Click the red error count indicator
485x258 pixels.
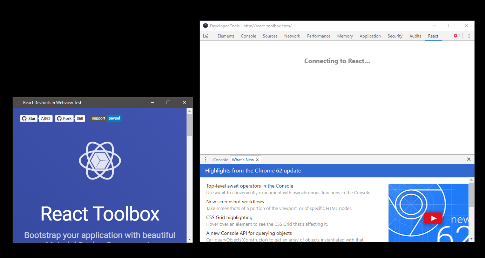[x=457, y=36]
